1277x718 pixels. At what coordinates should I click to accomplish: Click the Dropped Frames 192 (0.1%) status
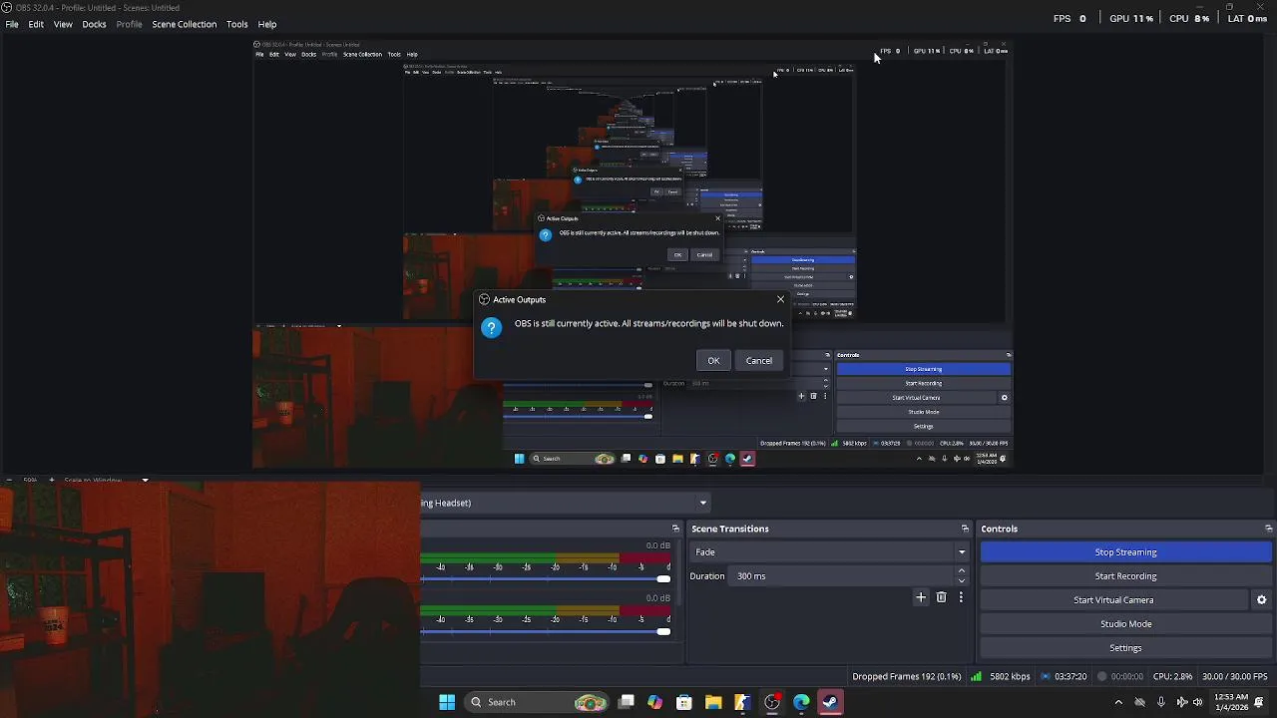pyautogui.click(x=907, y=676)
